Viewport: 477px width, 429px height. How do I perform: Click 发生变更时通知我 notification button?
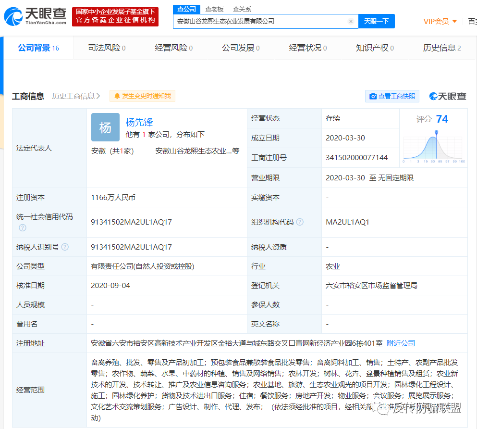click(x=142, y=96)
